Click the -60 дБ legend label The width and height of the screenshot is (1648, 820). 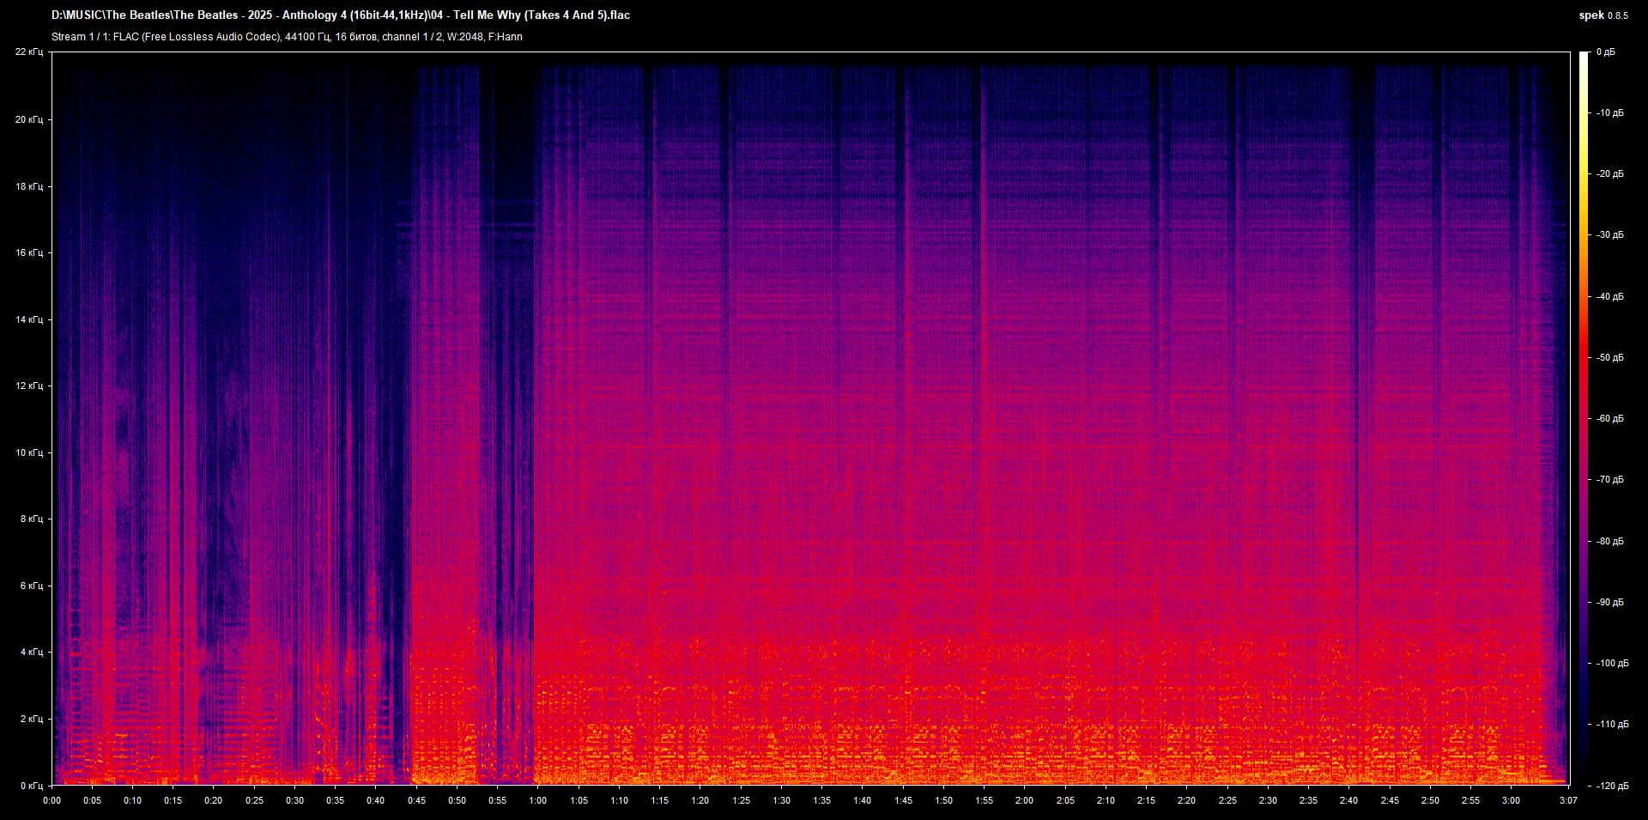1612,418
